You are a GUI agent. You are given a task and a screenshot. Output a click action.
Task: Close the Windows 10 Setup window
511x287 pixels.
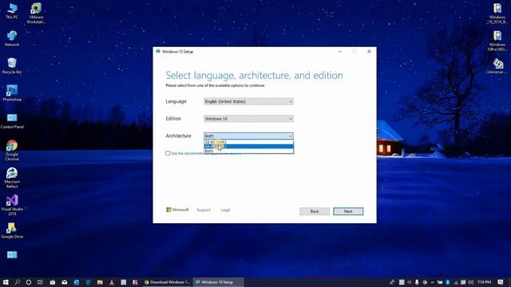369,51
